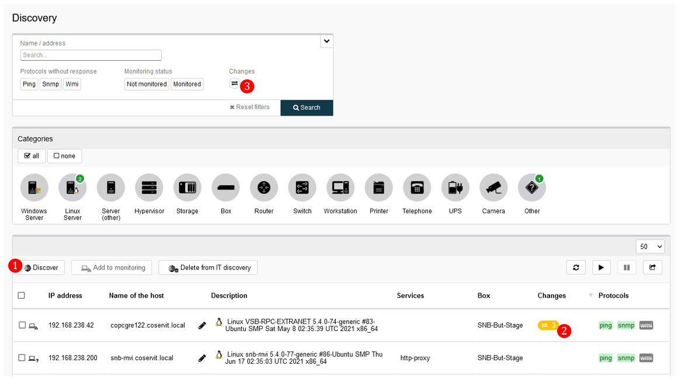Click Reset filters link
Screen dimensions: 678x383
pyautogui.click(x=249, y=107)
